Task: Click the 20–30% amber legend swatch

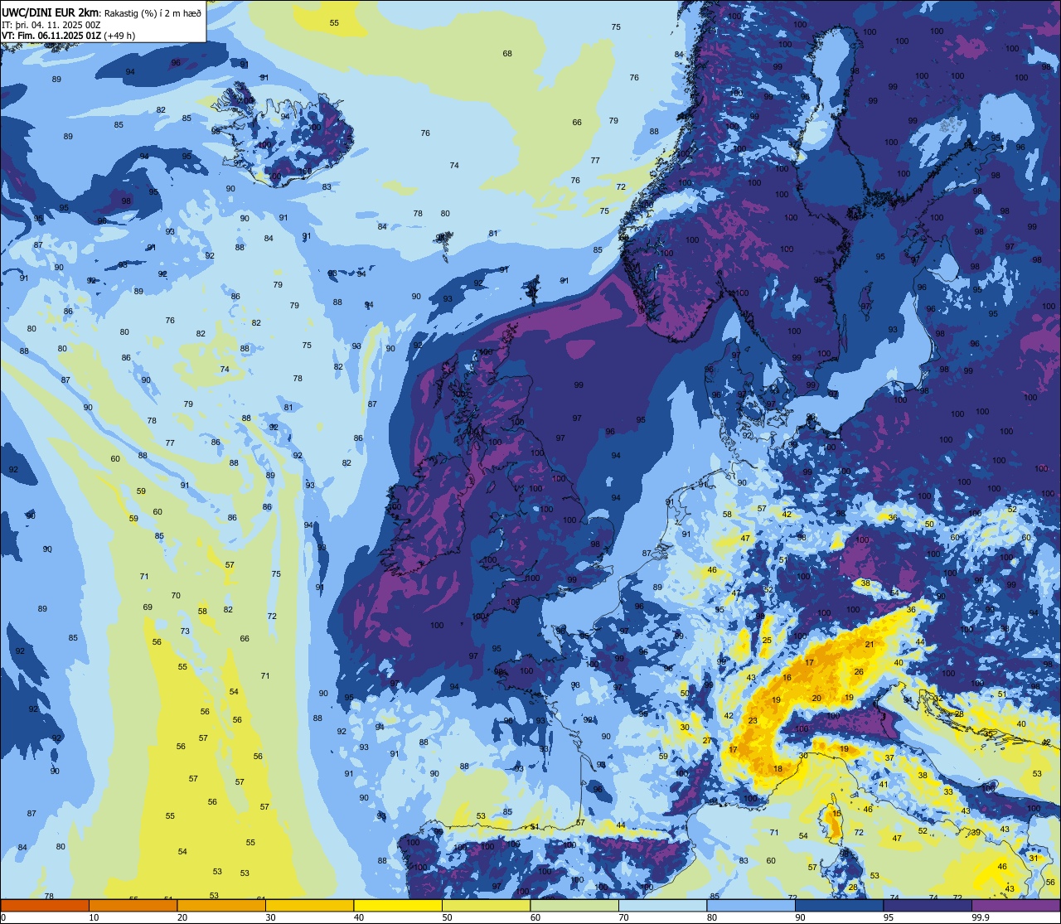Action: point(221,905)
